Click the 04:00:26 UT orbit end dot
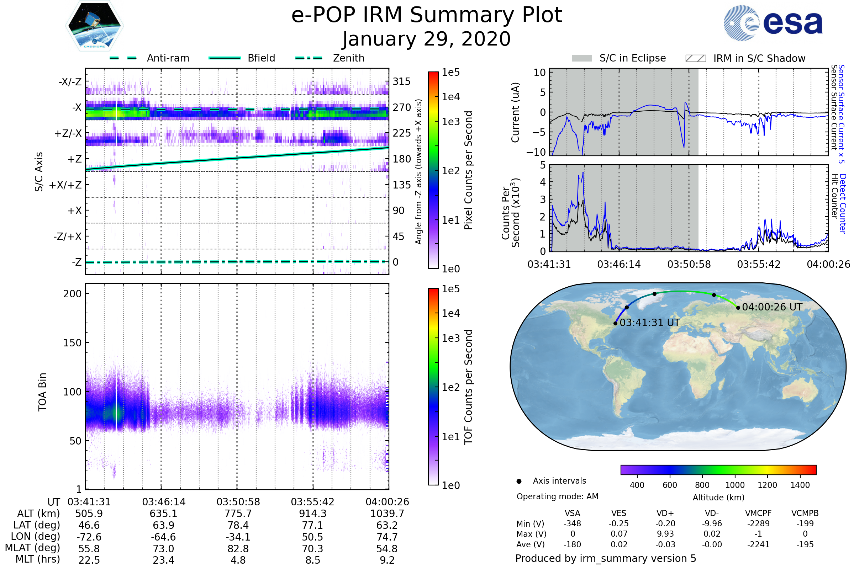The image size is (854, 569). pyautogui.click(x=738, y=308)
